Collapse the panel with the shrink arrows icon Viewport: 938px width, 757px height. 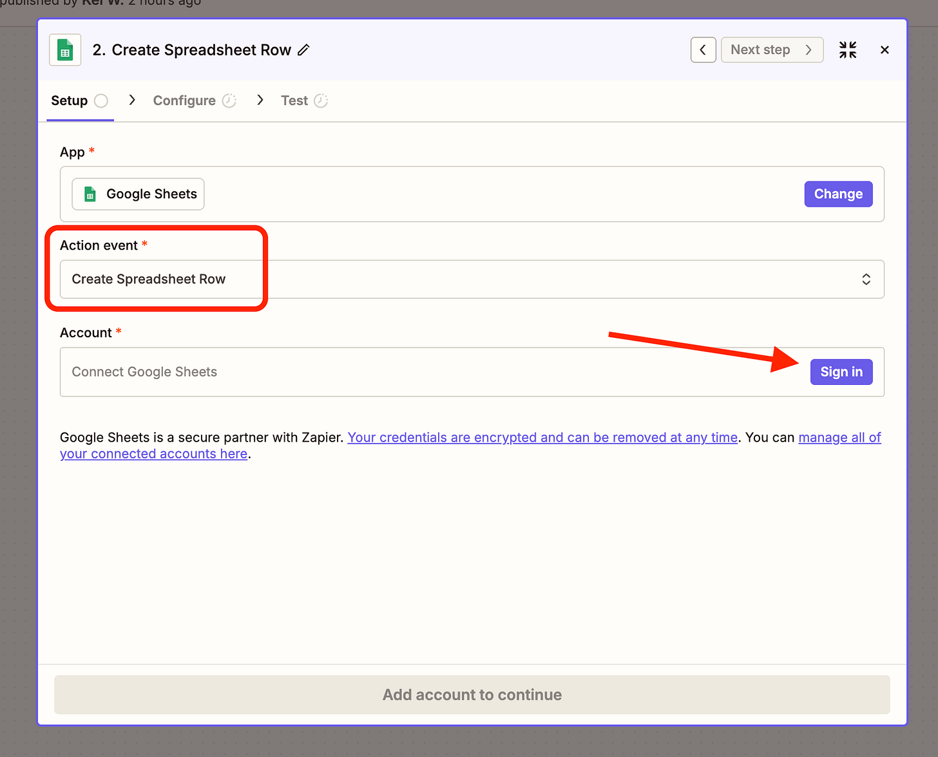[x=848, y=50]
